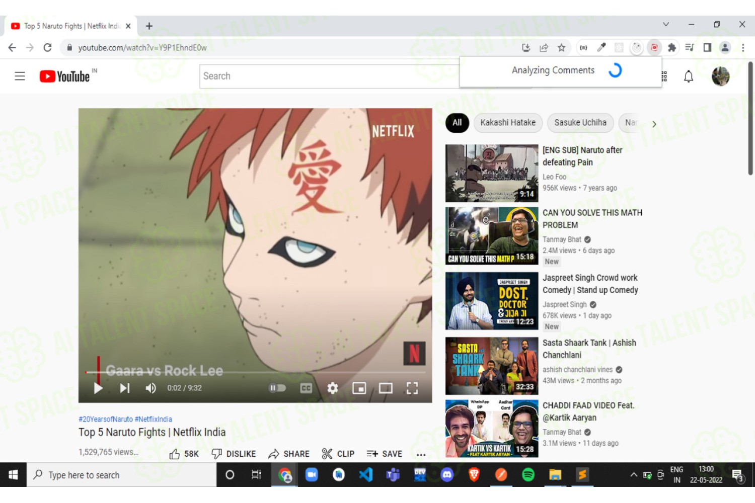Open the YouTube hamburger guide menu

point(20,76)
